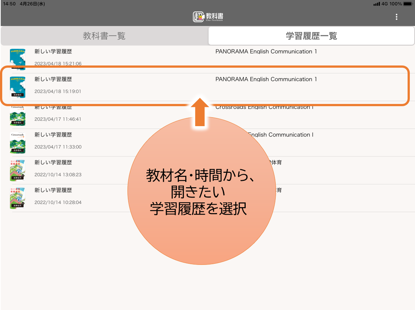Screen dimensions: 415x310
Task: Click 新しい学習履歴 label in the 15:21:06 row
Action: click(x=53, y=51)
